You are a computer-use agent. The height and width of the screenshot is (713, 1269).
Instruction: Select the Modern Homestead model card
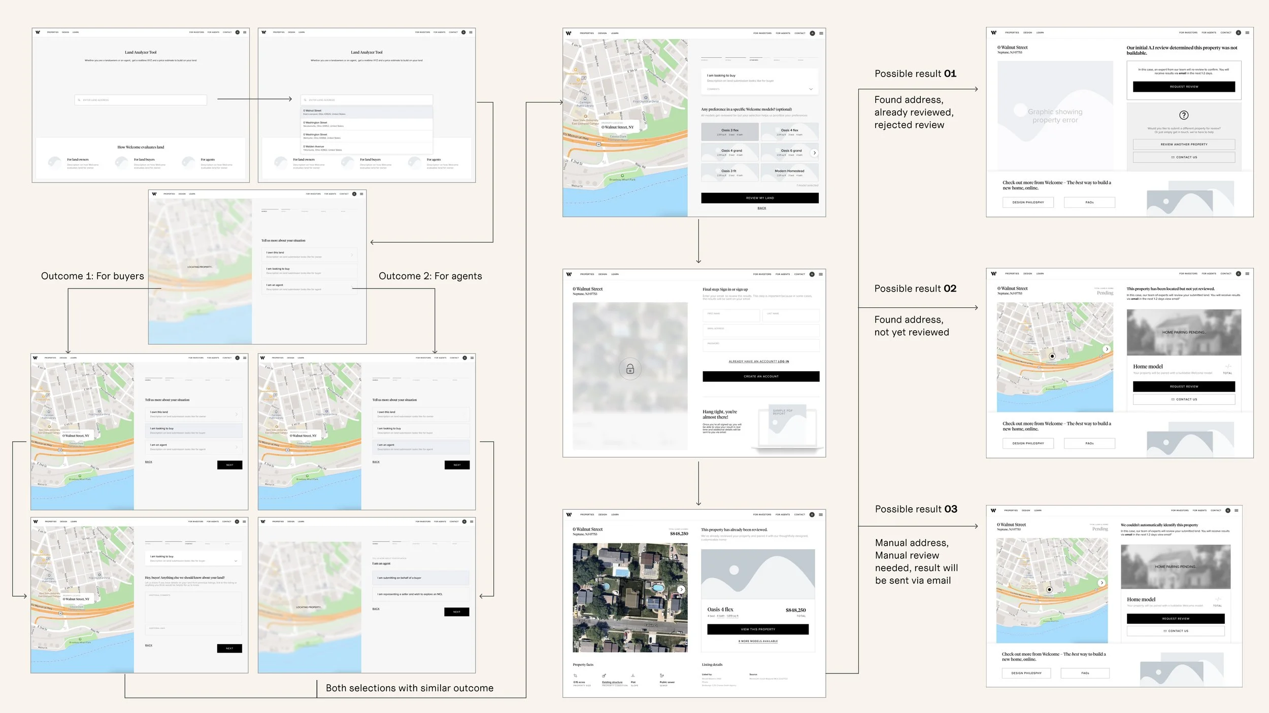point(789,172)
